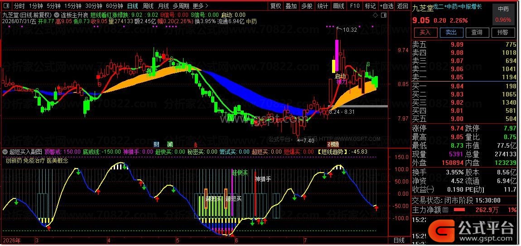The width and height of the screenshot is (521, 246).
Task: Click the 连板主升浪 indicator name
Action: pyautogui.click(x=74, y=15)
